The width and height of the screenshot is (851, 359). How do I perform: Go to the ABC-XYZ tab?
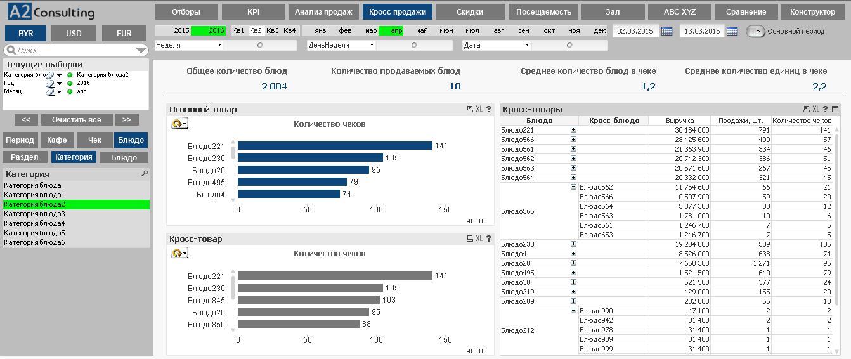coord(678,12)
